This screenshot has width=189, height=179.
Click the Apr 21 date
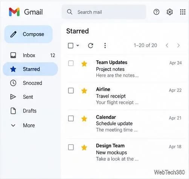pos(175,118)
